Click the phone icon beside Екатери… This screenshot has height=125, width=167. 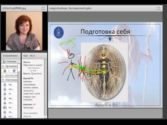coord(4,62)
